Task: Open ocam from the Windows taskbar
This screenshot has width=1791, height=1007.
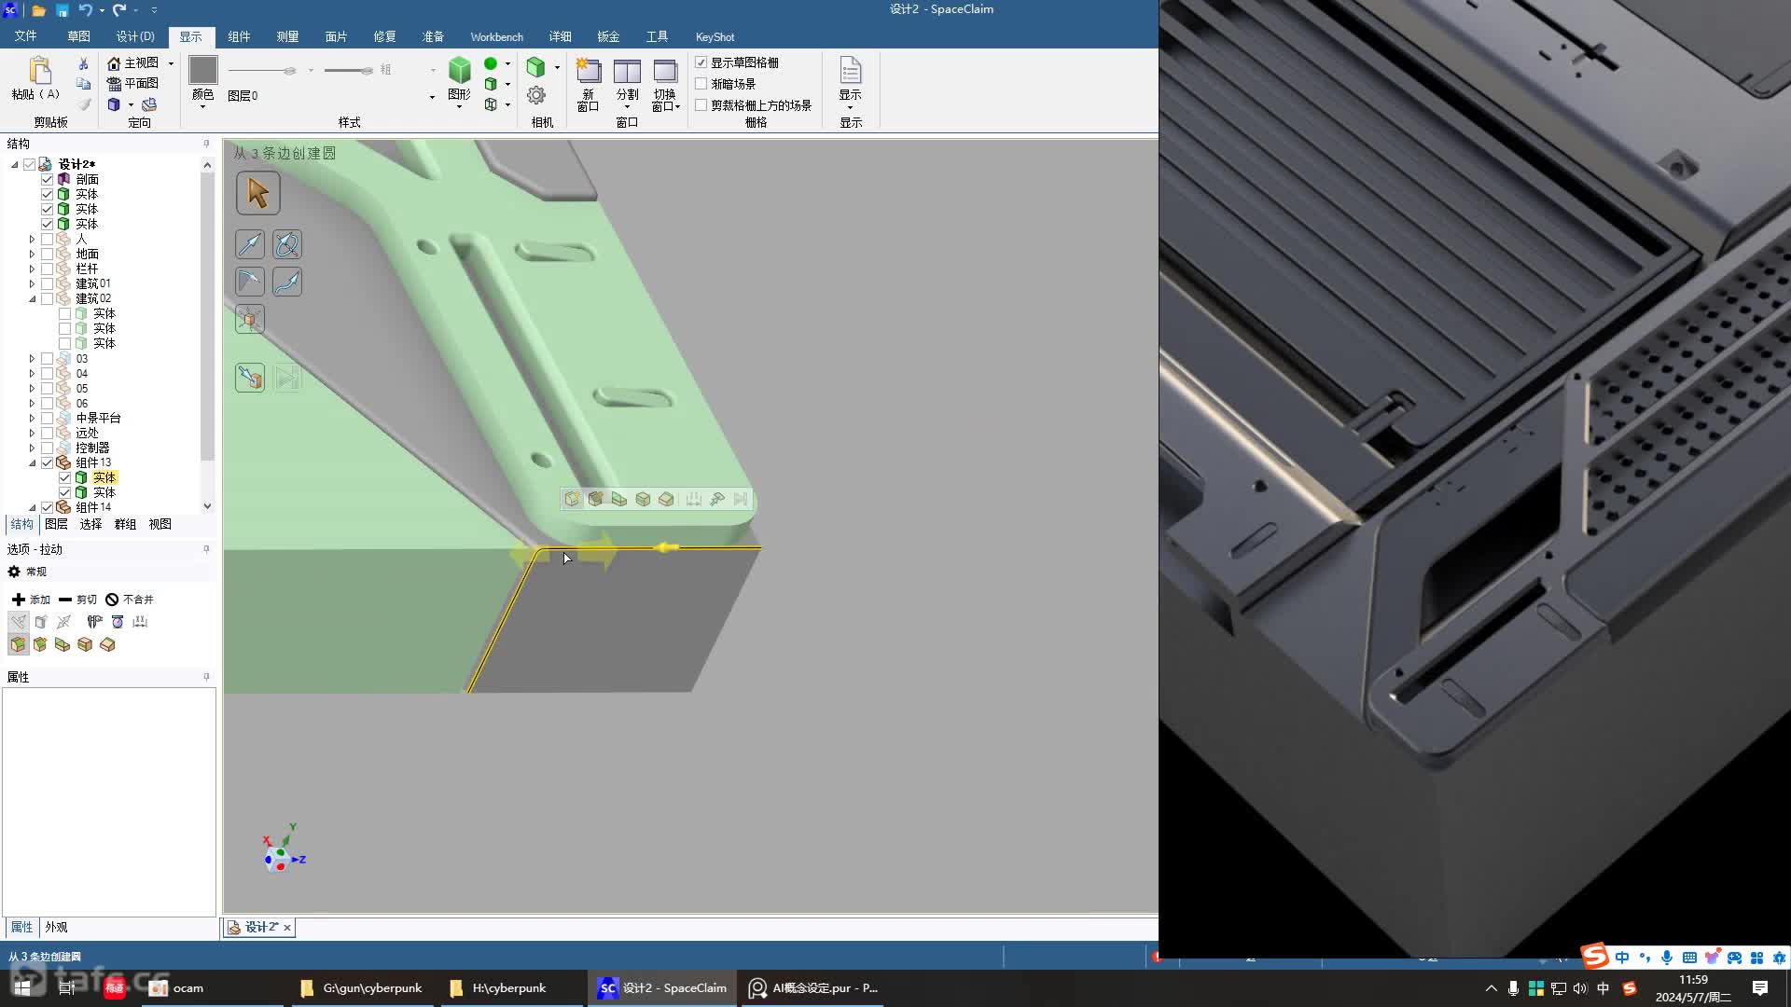Action: pos(214,987)
